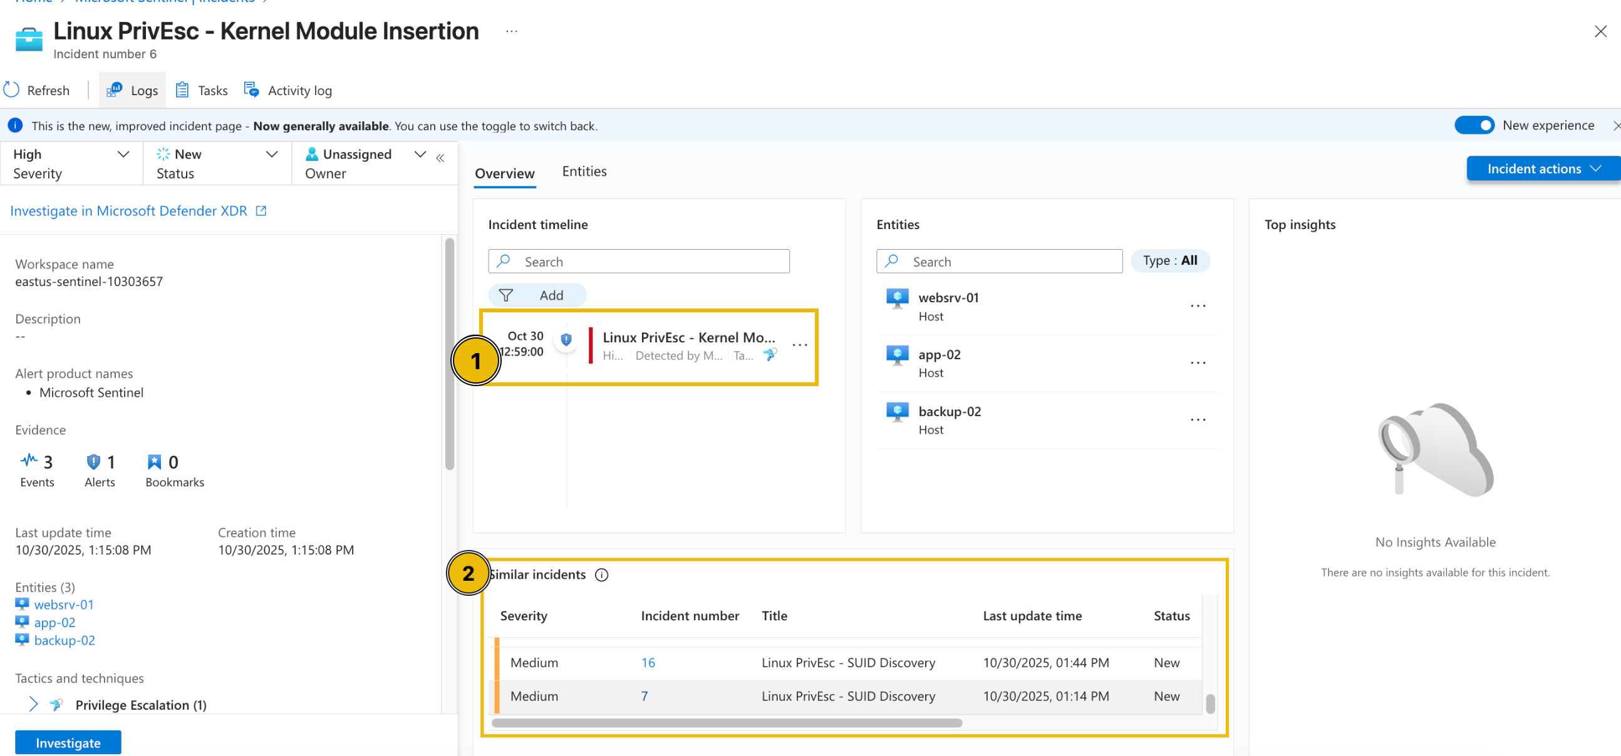Click the horizontal scrollbar under Similar incidents

pyautogui.click(x=726, y=723)
